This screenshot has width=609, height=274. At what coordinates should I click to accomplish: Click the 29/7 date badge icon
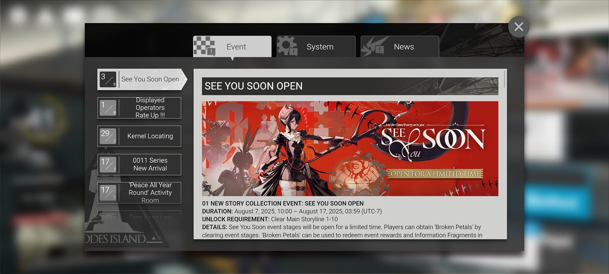pyautogui.click(x=108, y=136)
